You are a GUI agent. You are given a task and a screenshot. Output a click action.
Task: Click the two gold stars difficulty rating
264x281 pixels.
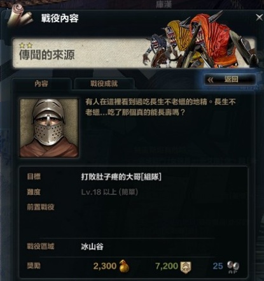25,45
